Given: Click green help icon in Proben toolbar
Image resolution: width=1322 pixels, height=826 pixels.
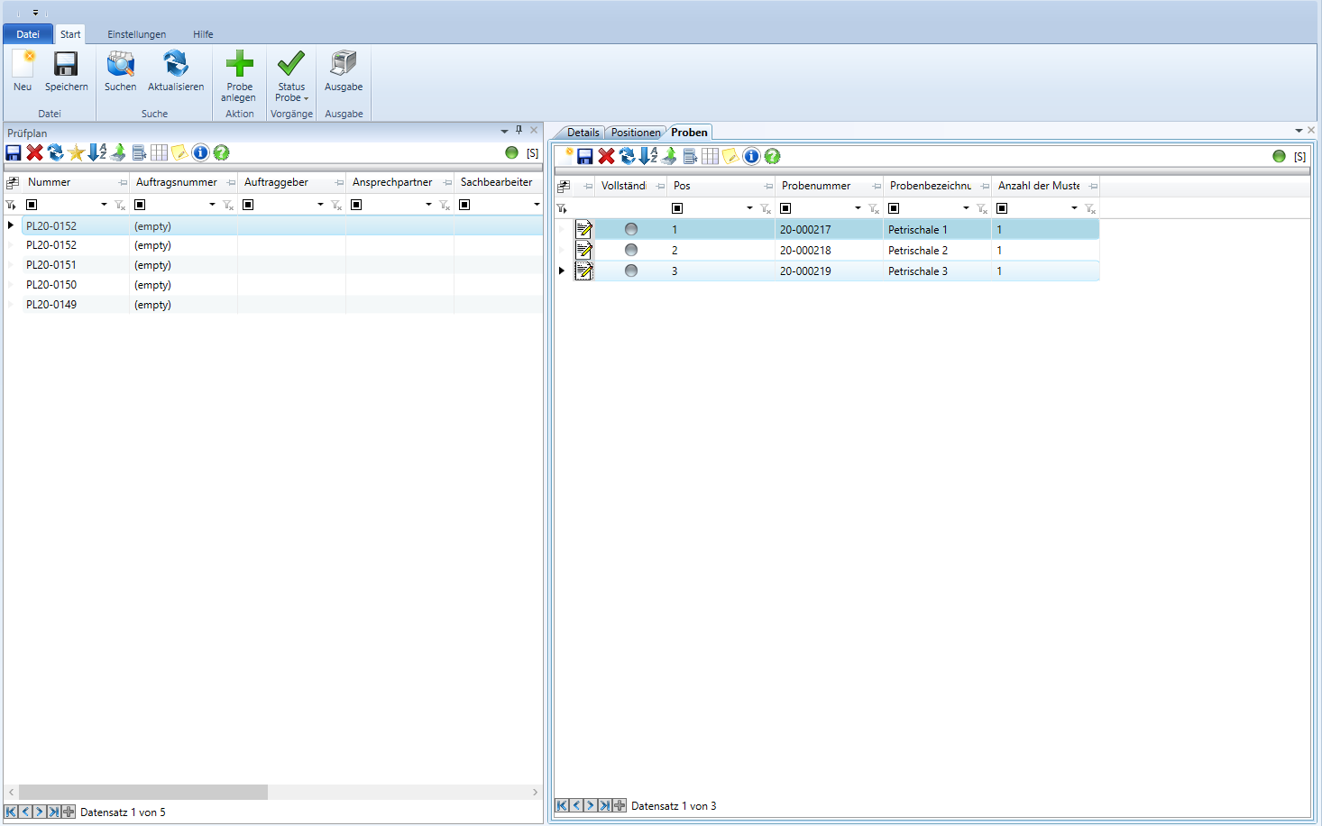Looking at the screenshot, I should click(x=772, y=156).
